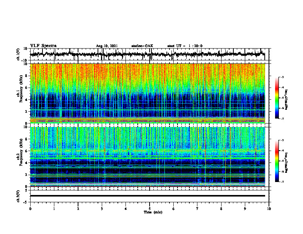Screen dimensions: 303x234
Task: Click the "ch.3(V)" axis label
Action: pos(18,197)
